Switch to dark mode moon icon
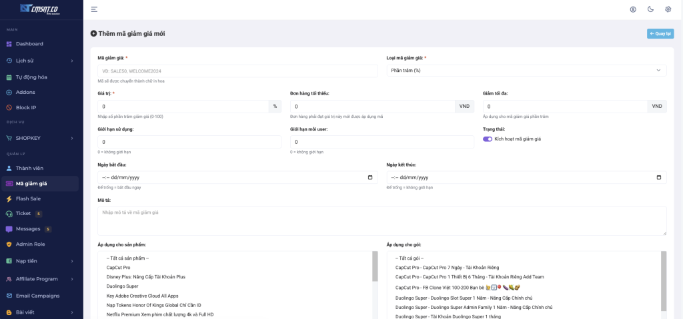 point(650,9)
